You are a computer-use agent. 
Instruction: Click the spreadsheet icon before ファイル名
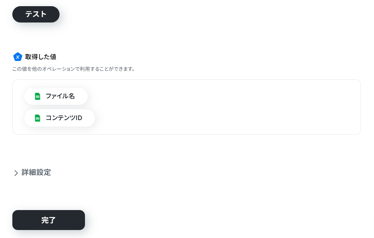coord(37,96)
